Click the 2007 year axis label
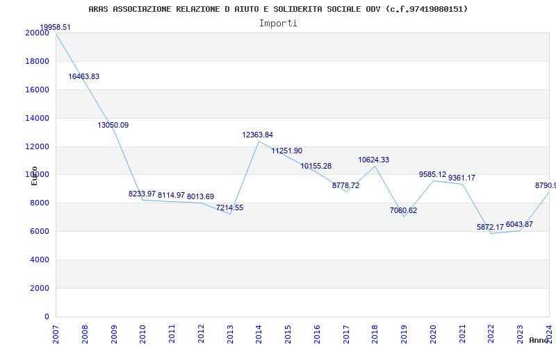This screenshot has width=556, height=347. pyautogui.click(x=56, y=335)
